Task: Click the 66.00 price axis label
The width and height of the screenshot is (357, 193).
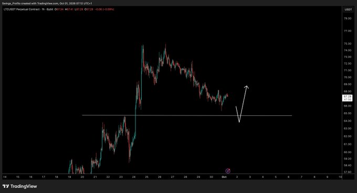Action: pyautogui.click(x=348, y=106)
